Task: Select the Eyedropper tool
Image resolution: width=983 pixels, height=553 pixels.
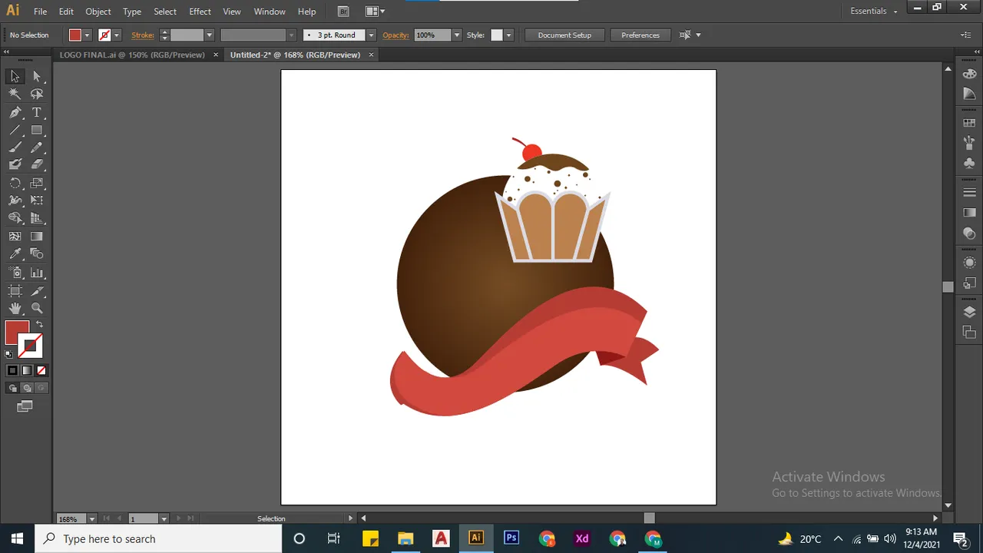Action: click(15, 254)
